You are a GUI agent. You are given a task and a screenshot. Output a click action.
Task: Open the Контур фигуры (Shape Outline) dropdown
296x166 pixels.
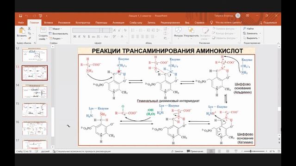click(224, 33)
